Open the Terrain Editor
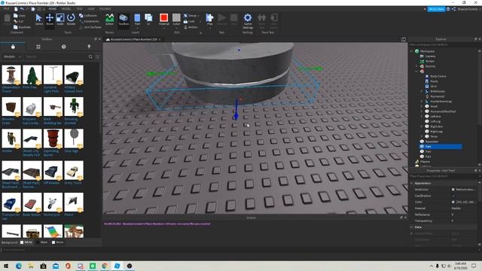Image resolution: width=482 pixels, height=271 pixels. click(109, 20)
